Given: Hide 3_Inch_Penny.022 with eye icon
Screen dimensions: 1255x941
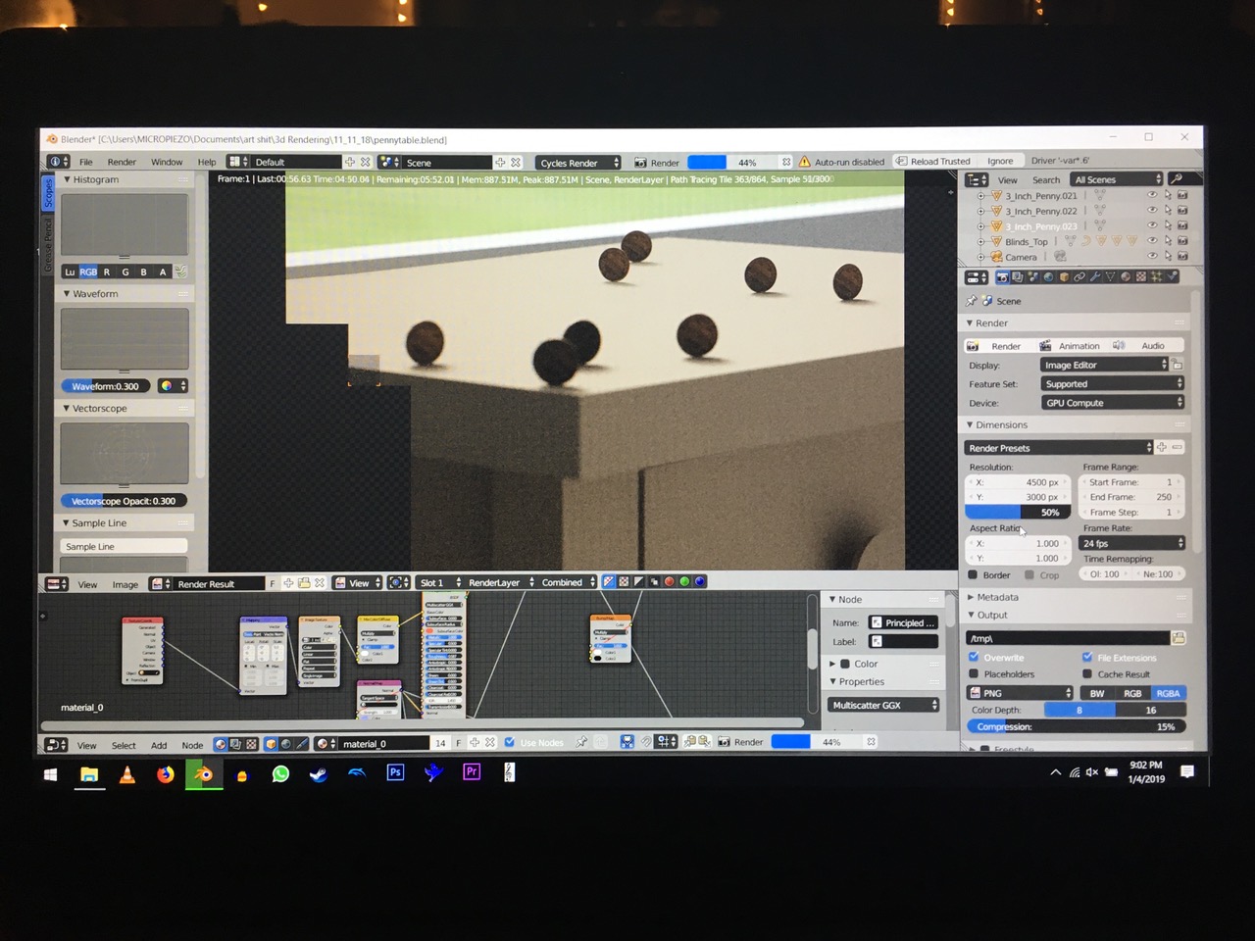Looking at the screenshot, I should pyautogui.click(x=1152, y=210).
